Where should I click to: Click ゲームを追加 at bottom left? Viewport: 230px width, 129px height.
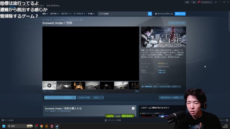pyautogui.click(x=8, y=120)
